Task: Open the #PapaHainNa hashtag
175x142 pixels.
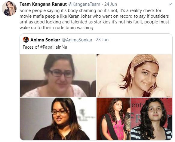Action: point(53,47)
